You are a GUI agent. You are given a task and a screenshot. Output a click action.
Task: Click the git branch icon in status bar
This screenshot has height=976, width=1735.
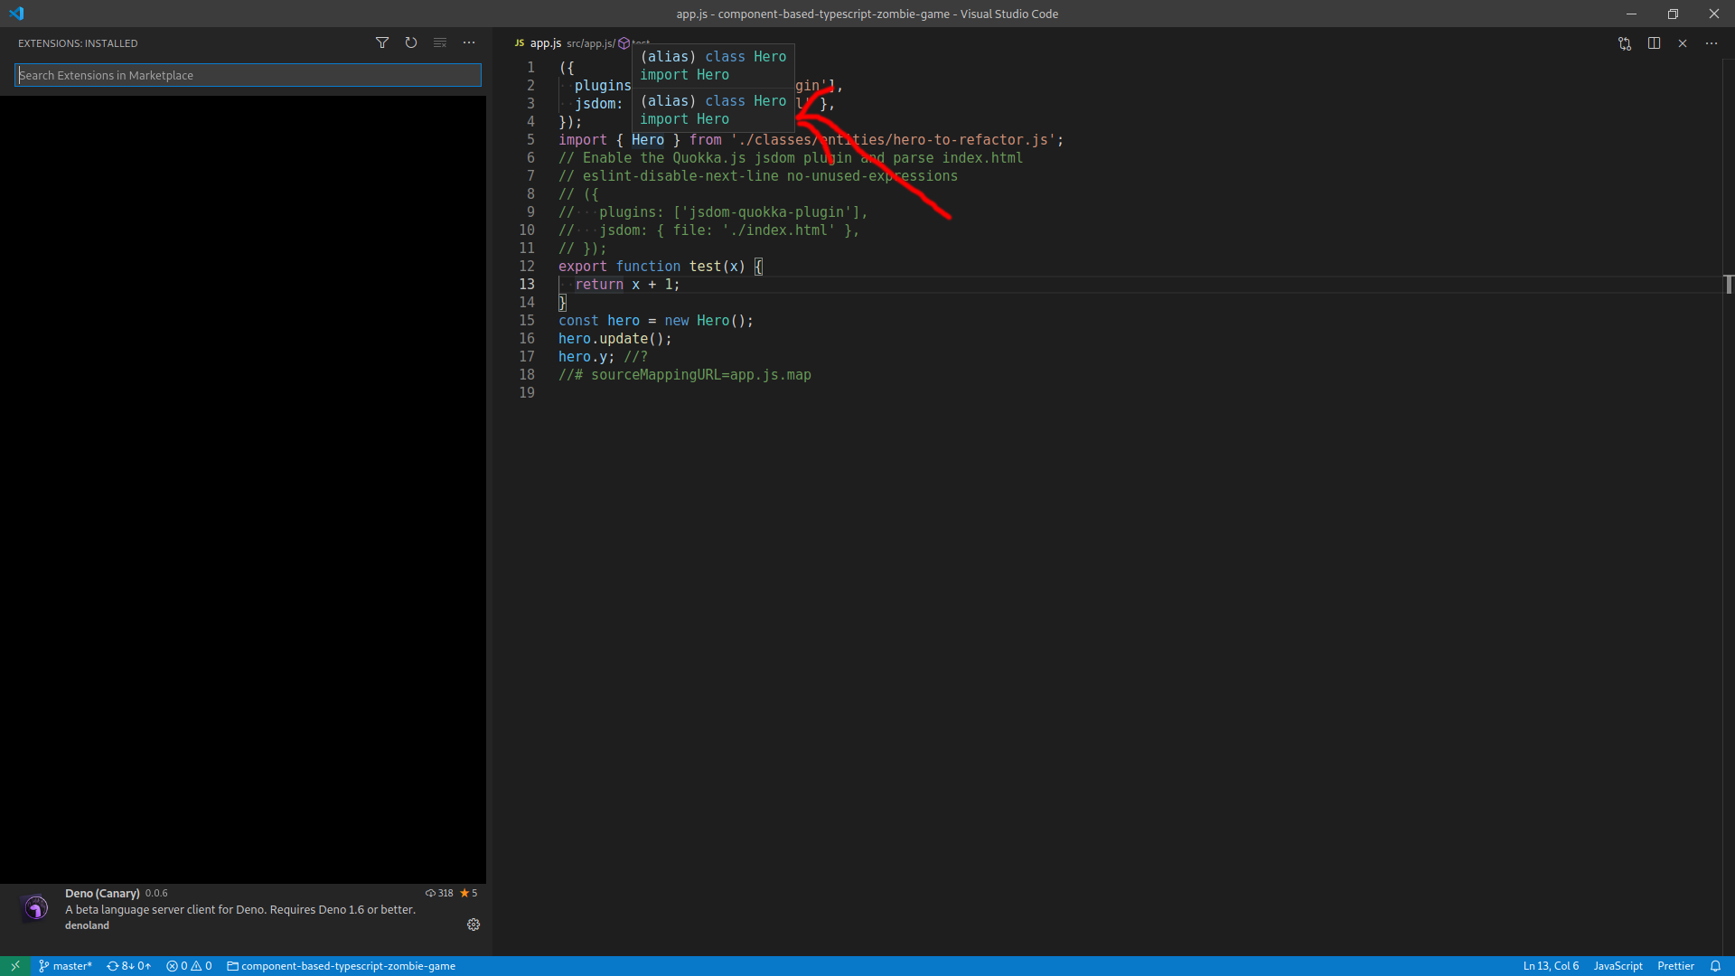pyautogui.click(x=43, y=966)
